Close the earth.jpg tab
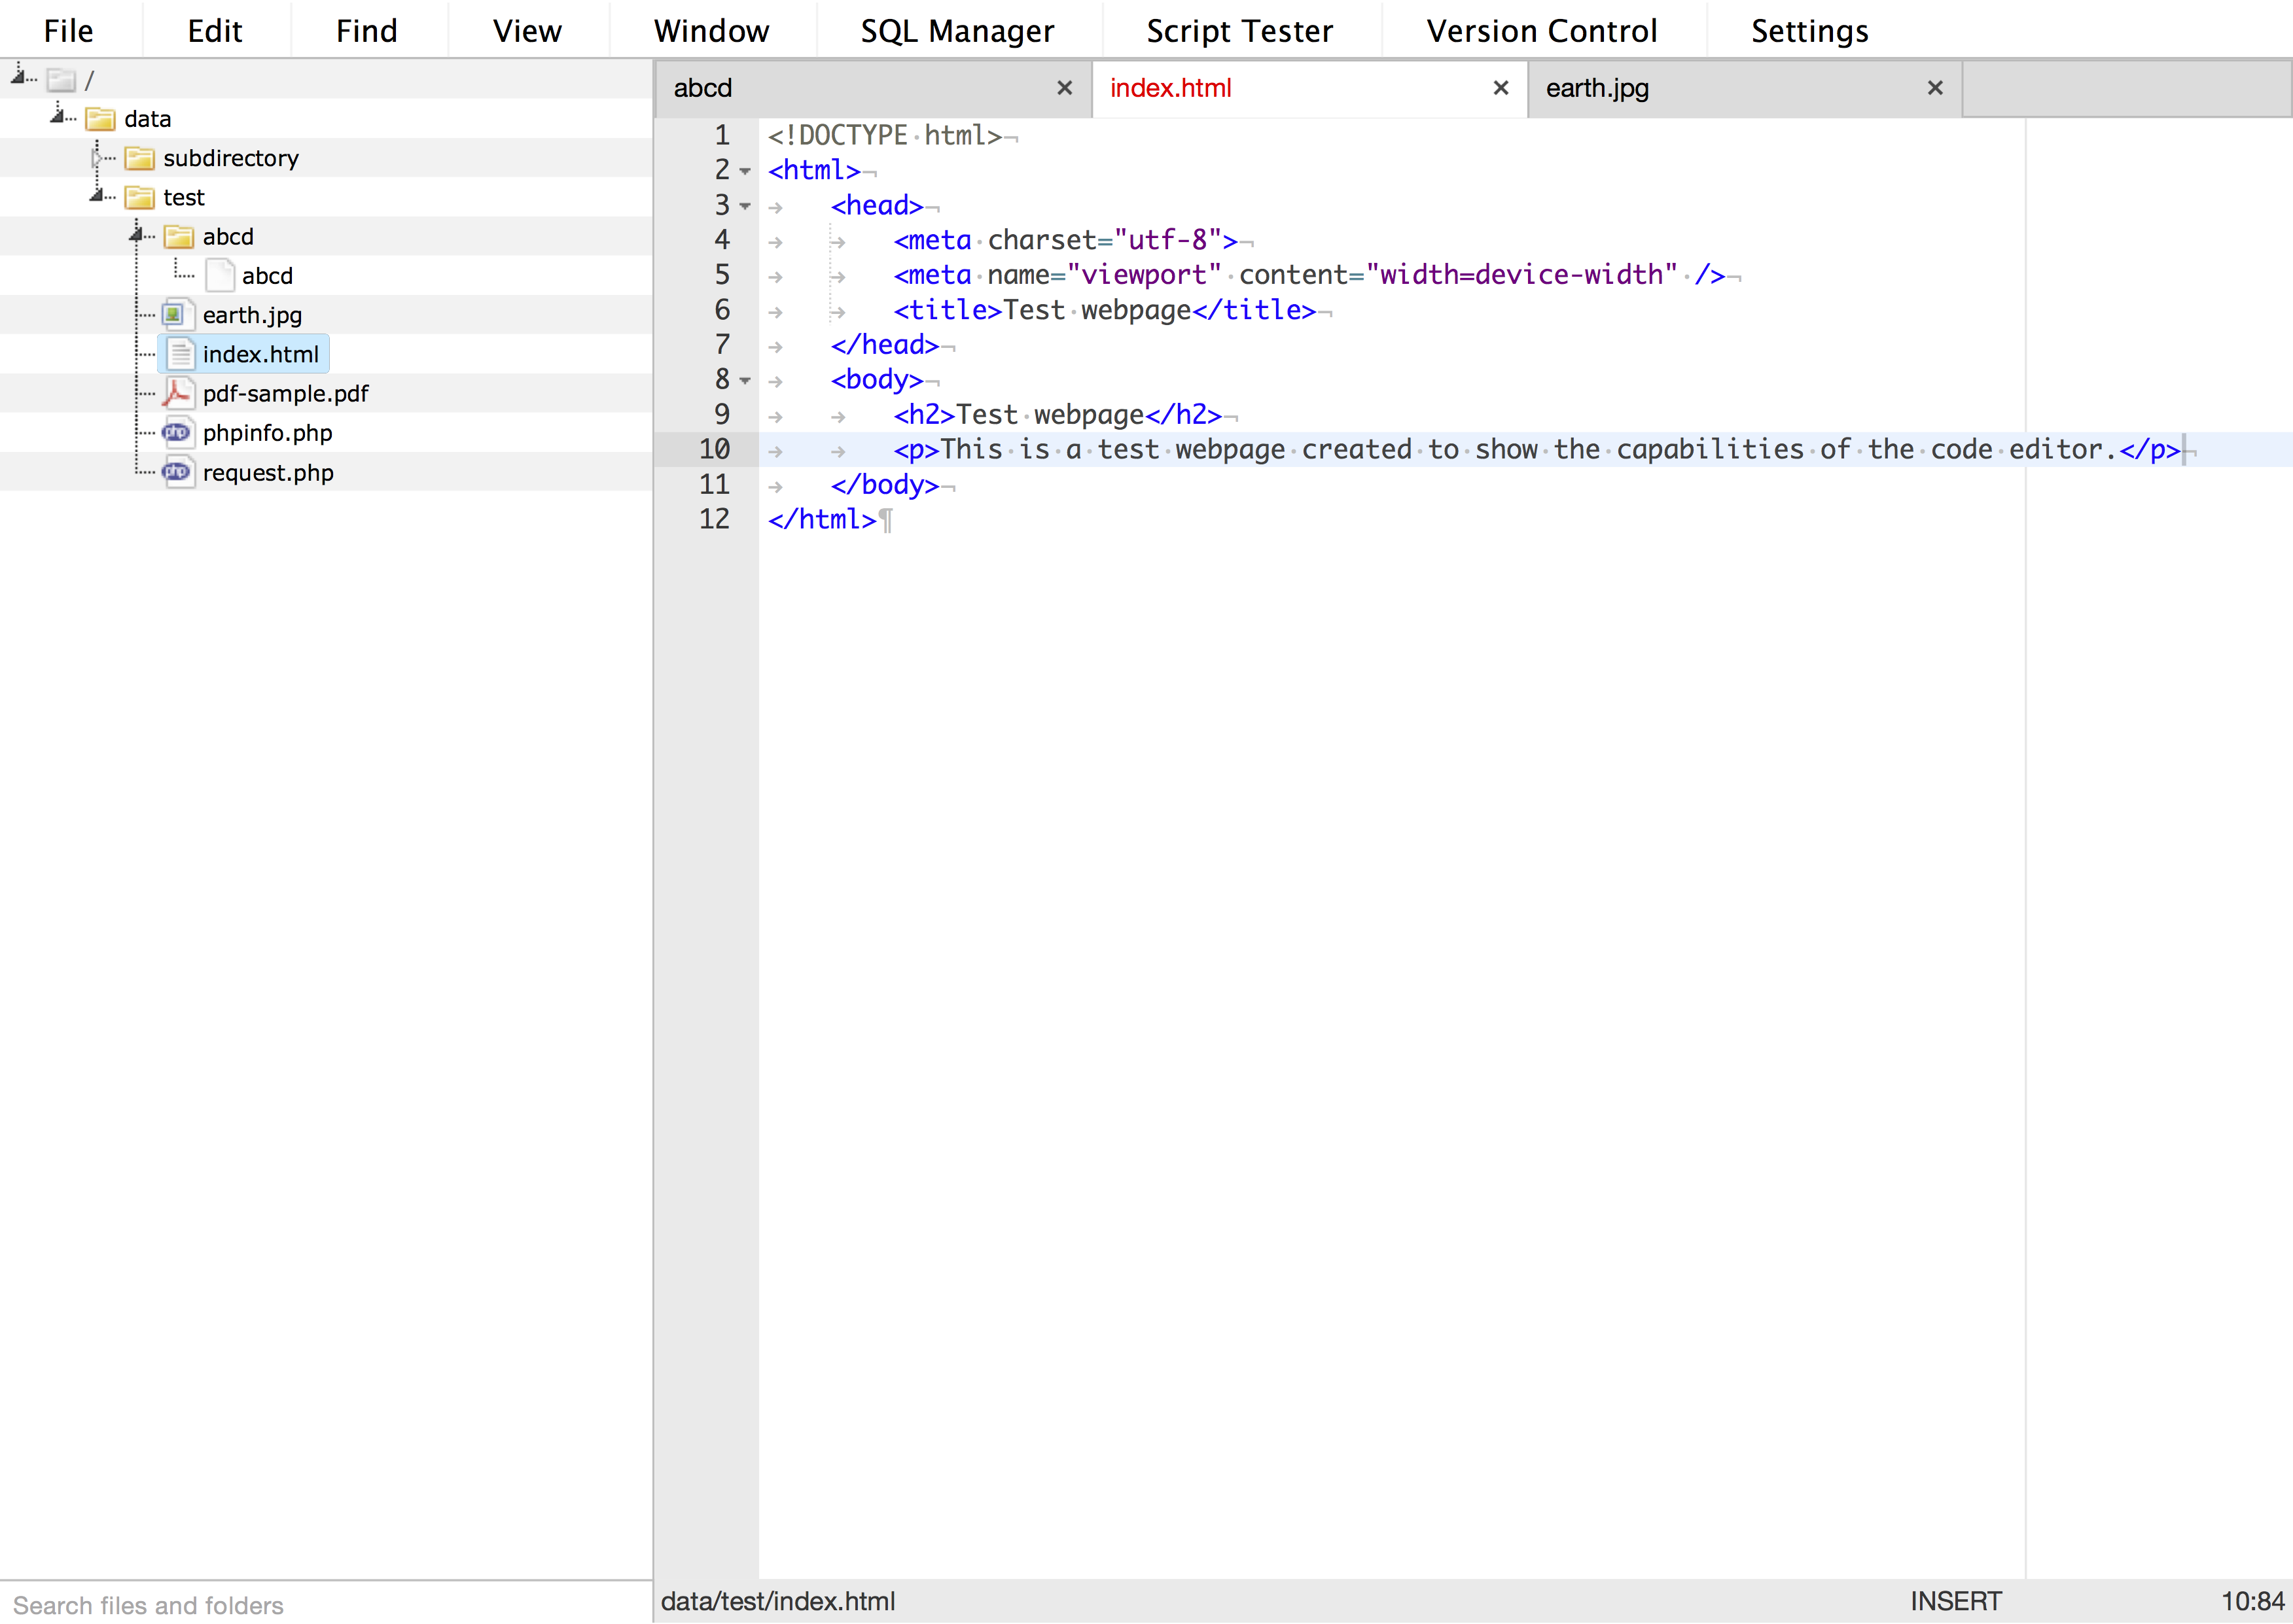This screenshot has width=2293, height=1624. (x=1935, y=88)
